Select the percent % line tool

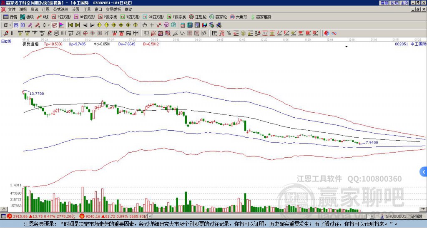coord(229,33)
